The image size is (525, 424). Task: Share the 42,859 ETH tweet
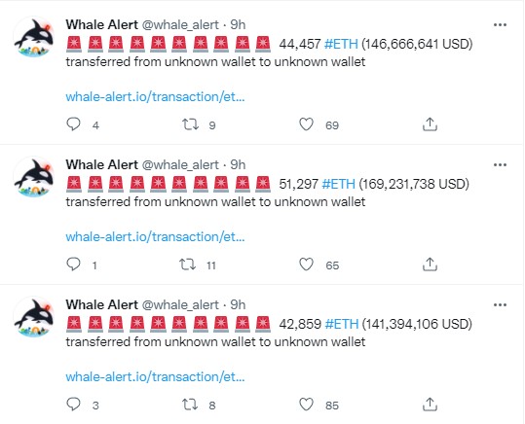[430, 405]
